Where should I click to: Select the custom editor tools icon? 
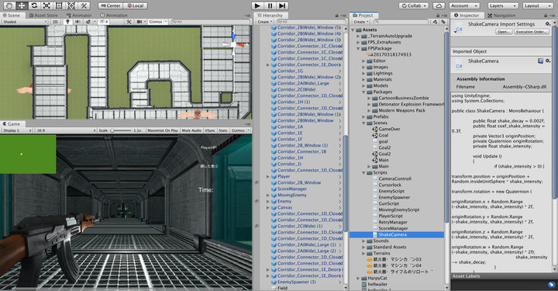[x=84, y=5]
